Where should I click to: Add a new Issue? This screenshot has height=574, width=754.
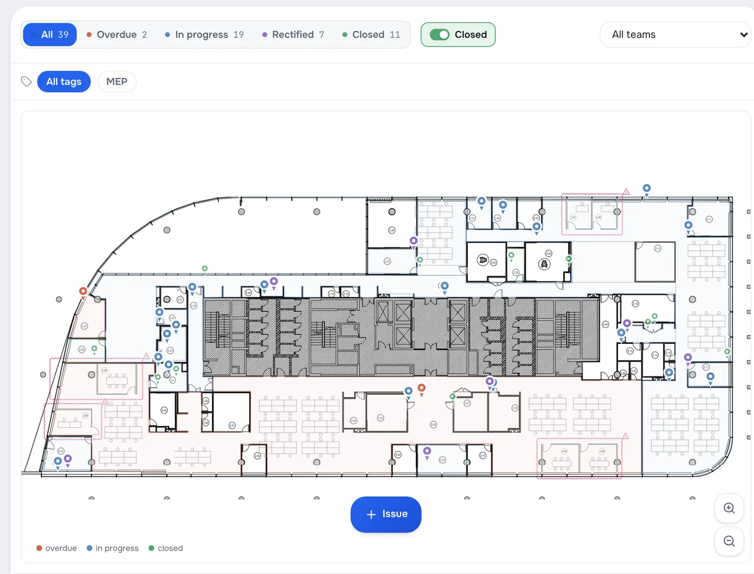click(x=386, y=515)
